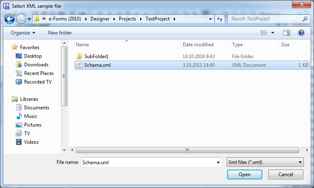
Task: Open the Pictures library
Action: [x=33, y=125]
